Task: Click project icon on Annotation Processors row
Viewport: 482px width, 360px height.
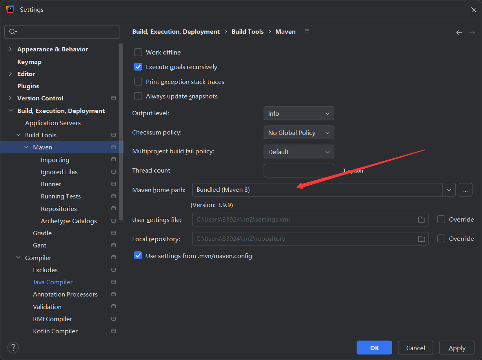Action: click(x=114, y=294)
